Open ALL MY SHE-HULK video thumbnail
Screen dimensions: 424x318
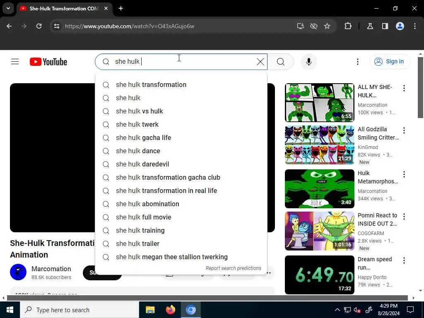coord(319,103)
